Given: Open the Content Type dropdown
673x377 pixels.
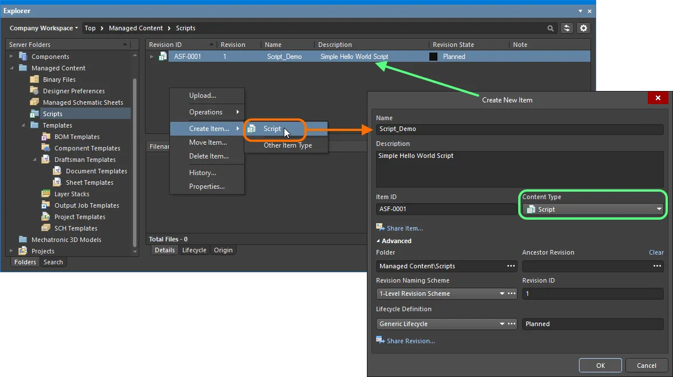Looking at the screenshot, I should tap(659, 209).
